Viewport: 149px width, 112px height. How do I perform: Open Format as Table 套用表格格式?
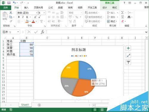click(x=94, y=17)
